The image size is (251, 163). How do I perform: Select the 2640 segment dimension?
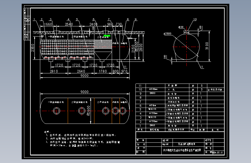[x=81, y=71]
